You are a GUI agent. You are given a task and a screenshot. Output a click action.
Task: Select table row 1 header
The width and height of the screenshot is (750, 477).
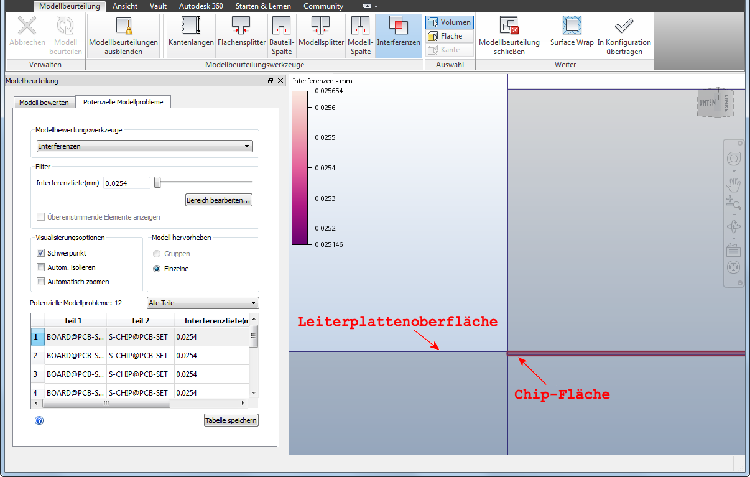[38, 337]
